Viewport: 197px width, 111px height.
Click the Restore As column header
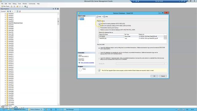coord(151,34)
